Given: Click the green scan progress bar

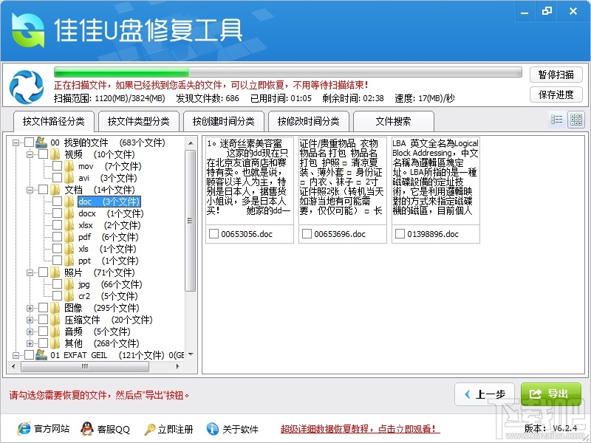Looking at the screenshot, I should (x=288, y=72).
